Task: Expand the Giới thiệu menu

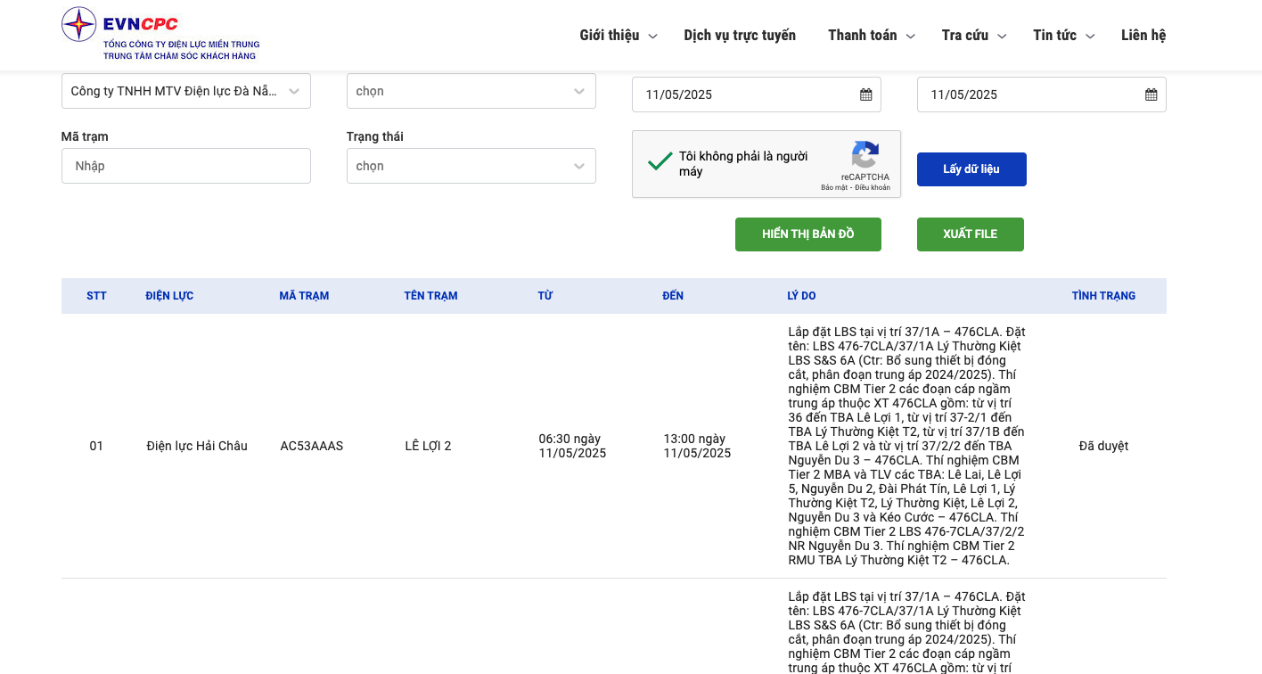Action: (618, 36)
